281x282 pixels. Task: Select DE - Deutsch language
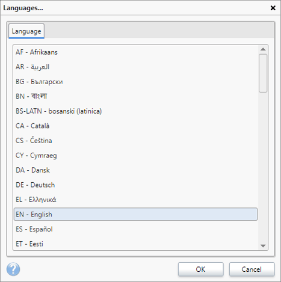pos(135,185)
